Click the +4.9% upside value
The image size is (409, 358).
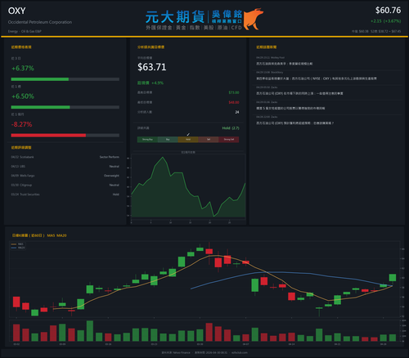point(158,83)
